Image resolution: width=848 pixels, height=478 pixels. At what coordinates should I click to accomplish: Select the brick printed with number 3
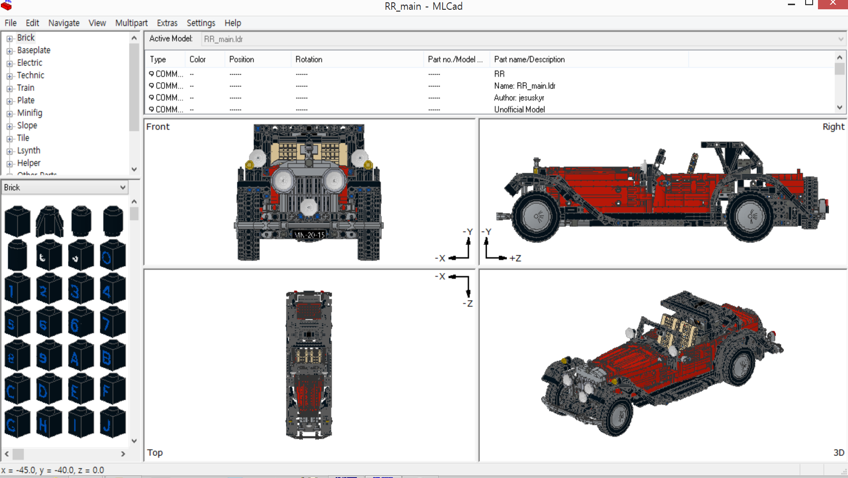(81, 289)
